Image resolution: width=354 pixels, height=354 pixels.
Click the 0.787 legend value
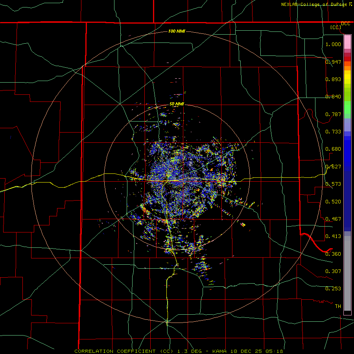point(333,114)
